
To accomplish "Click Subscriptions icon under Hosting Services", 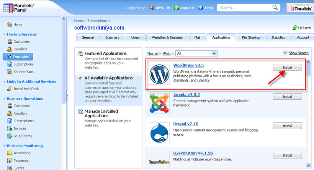I will point(10,64).
